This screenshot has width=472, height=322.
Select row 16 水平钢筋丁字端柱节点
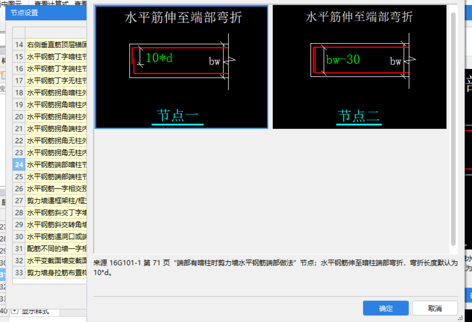(56, 69)
